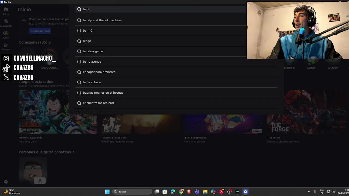The height and width of the screenshot is (196, 349).
Task: Click 'The Forge' title link
Action: coord(273,138)
